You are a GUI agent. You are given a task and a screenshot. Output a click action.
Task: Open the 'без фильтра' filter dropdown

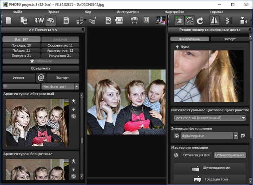[x=60, y=86]
